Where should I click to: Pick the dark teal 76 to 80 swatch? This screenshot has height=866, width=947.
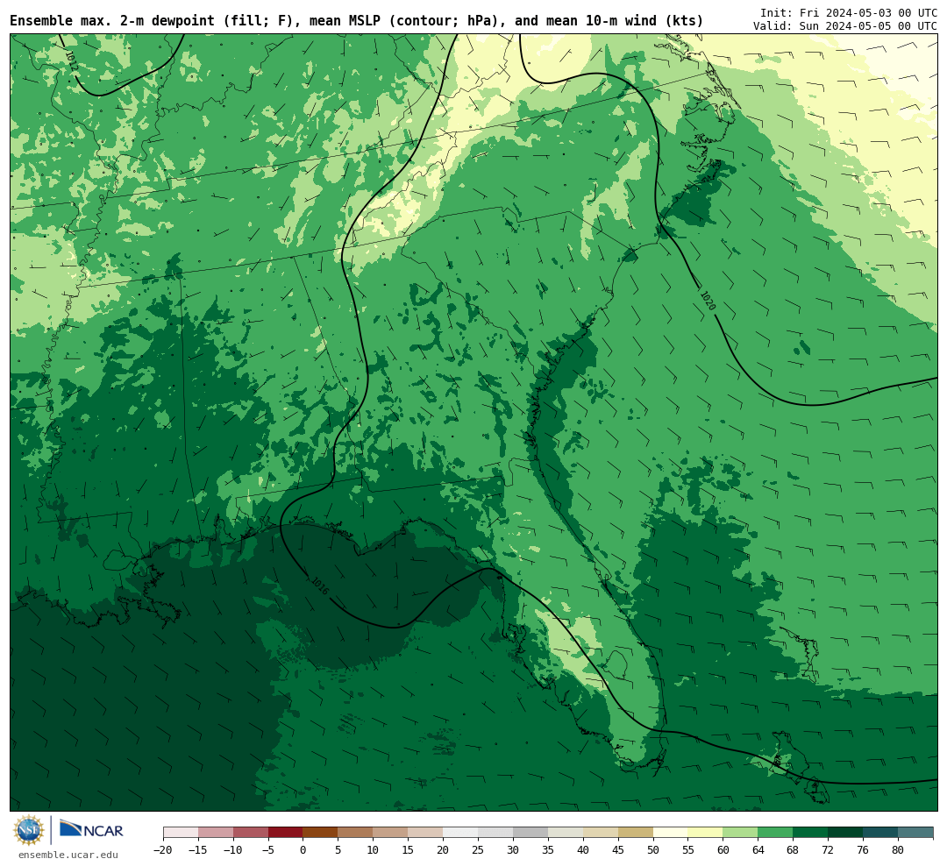click(x=881, y=833)
